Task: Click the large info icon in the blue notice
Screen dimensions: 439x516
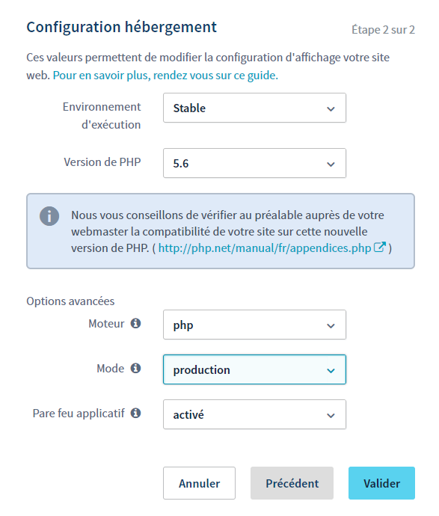Action: 49,216
